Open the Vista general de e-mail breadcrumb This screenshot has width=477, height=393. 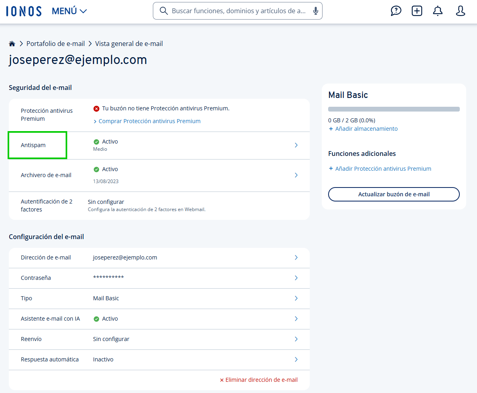tap(129, 44)
